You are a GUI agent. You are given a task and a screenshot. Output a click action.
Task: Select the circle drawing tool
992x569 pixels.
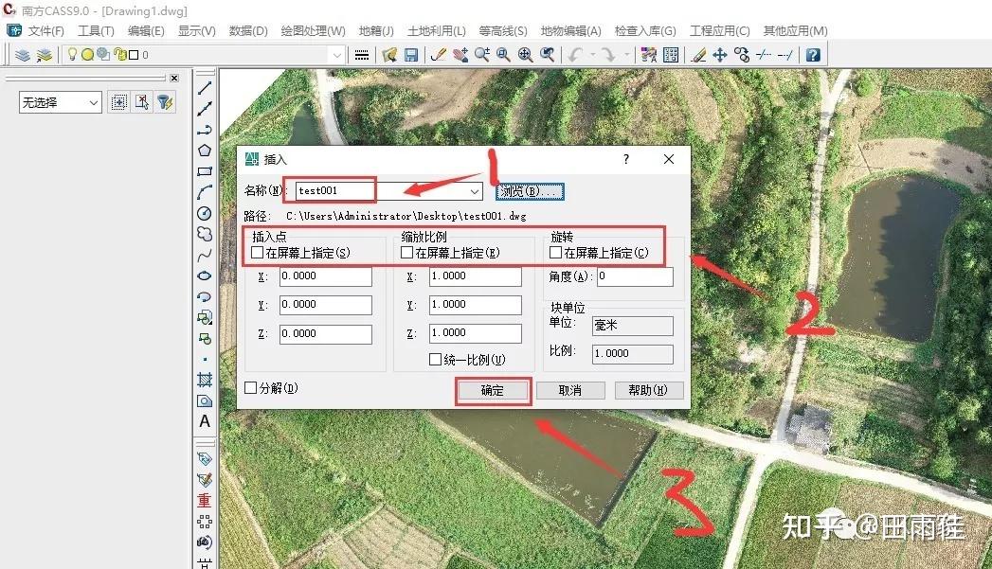(x=205, y=213)
